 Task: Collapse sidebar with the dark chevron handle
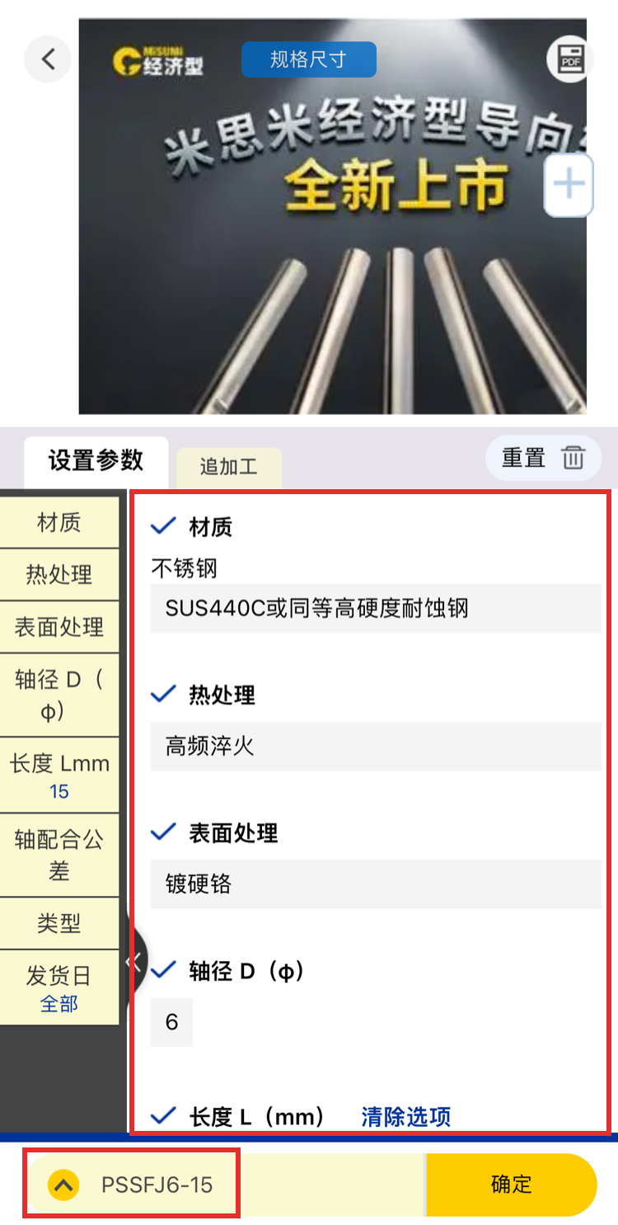point(135,961)
